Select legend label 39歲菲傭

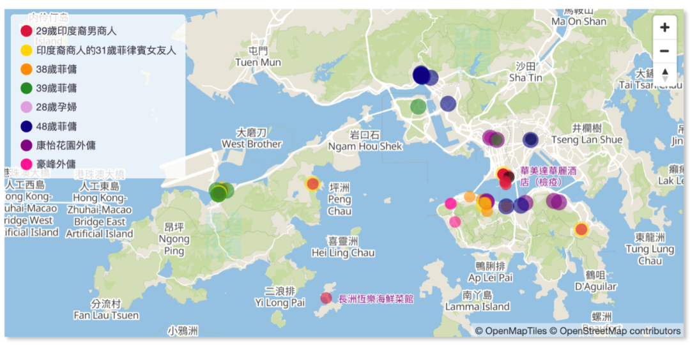click(x=57, y=88)
